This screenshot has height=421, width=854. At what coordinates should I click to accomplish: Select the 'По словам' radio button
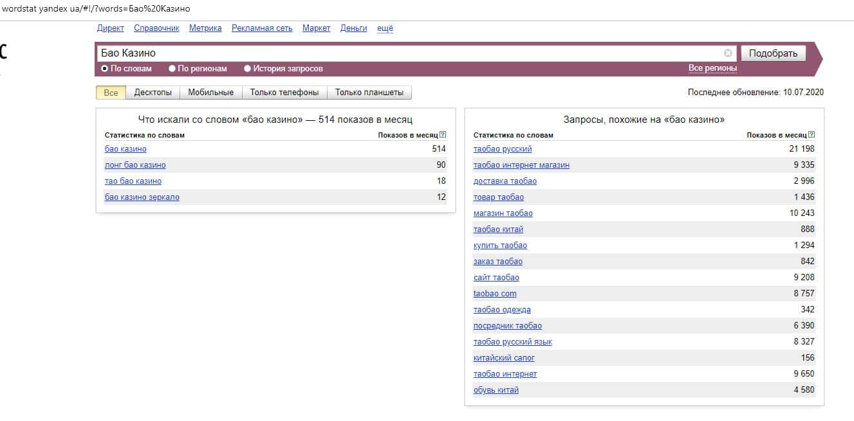click(x=105, y=69)
